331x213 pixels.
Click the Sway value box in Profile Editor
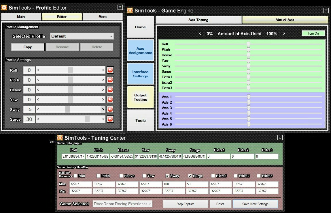29,109
